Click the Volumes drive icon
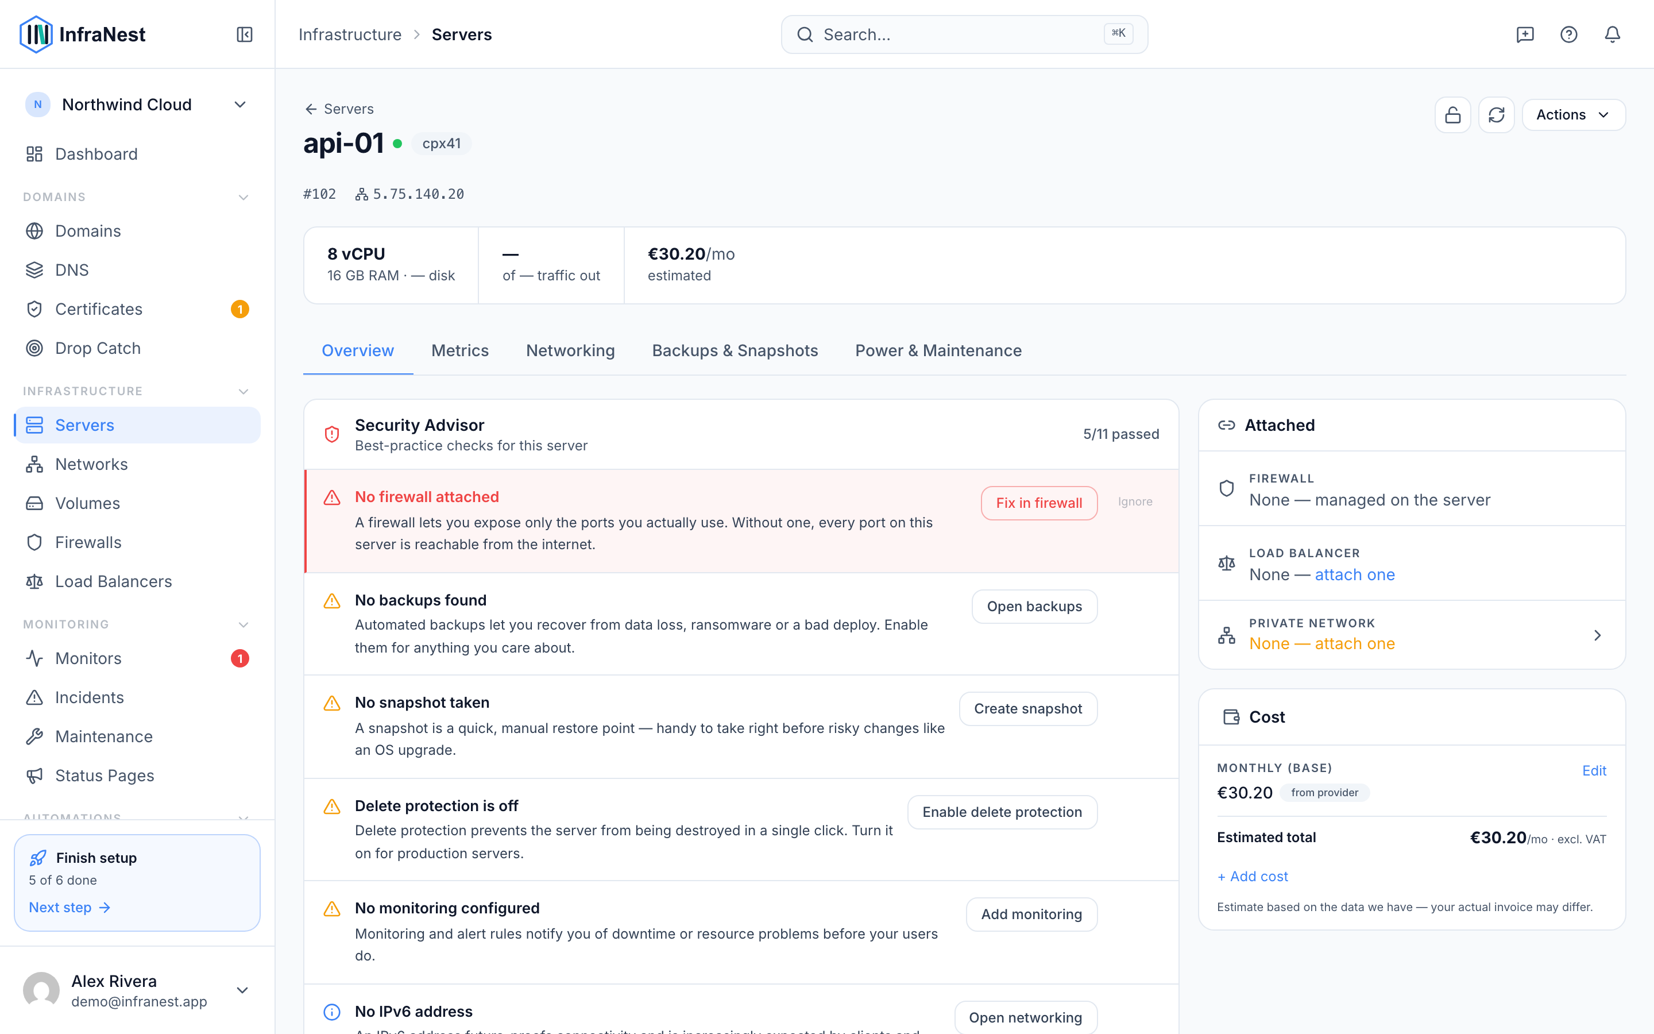Screen dimensions: 1654x1034 click(x=34, y=503)
